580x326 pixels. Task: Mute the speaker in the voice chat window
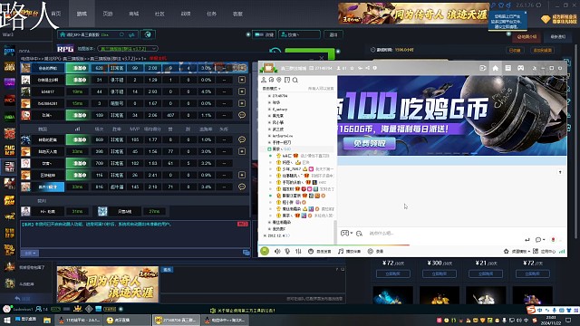(277, 252)
